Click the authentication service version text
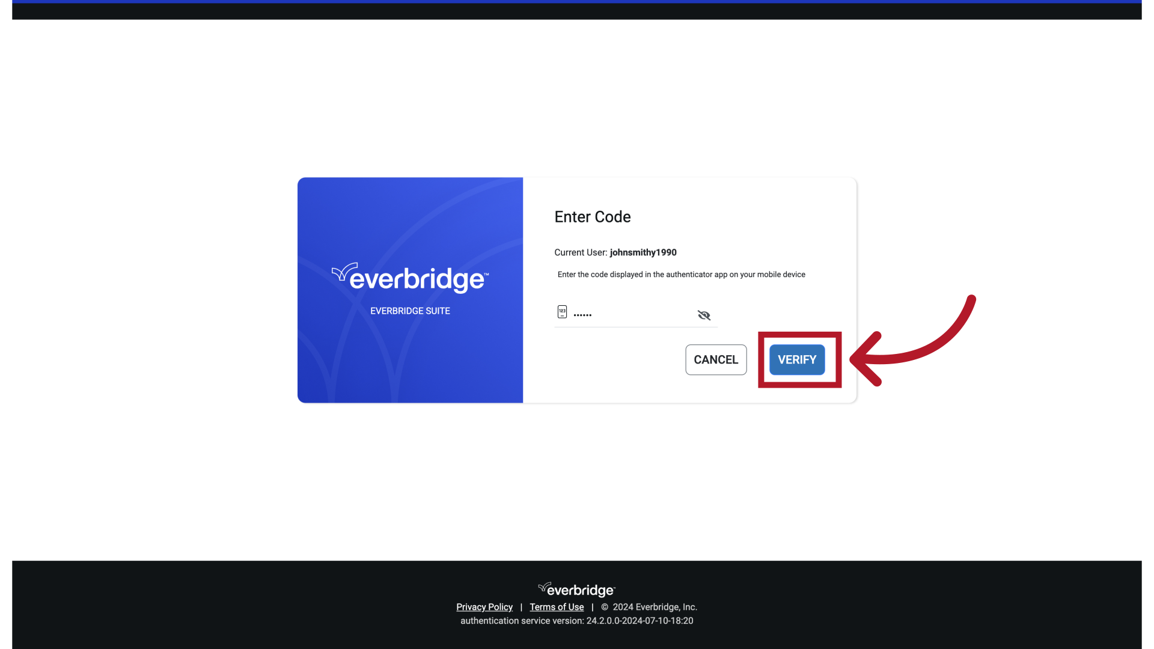This screenshot has height=649, width=1154. click(x=576, y=621)
